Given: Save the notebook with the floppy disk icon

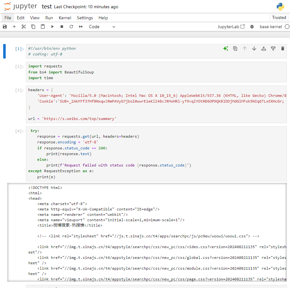Looking at the screenshot, I should [5, 27].
